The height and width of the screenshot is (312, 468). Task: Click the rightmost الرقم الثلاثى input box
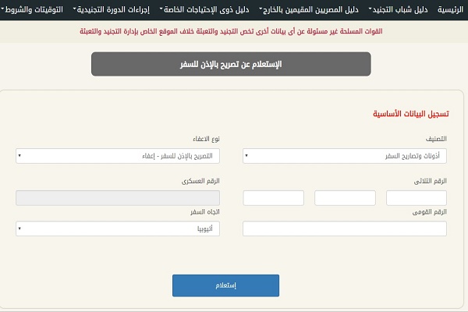(x=416, y=197)
